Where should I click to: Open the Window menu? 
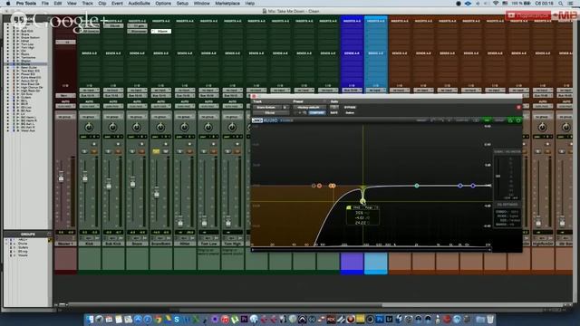point(201,4)
